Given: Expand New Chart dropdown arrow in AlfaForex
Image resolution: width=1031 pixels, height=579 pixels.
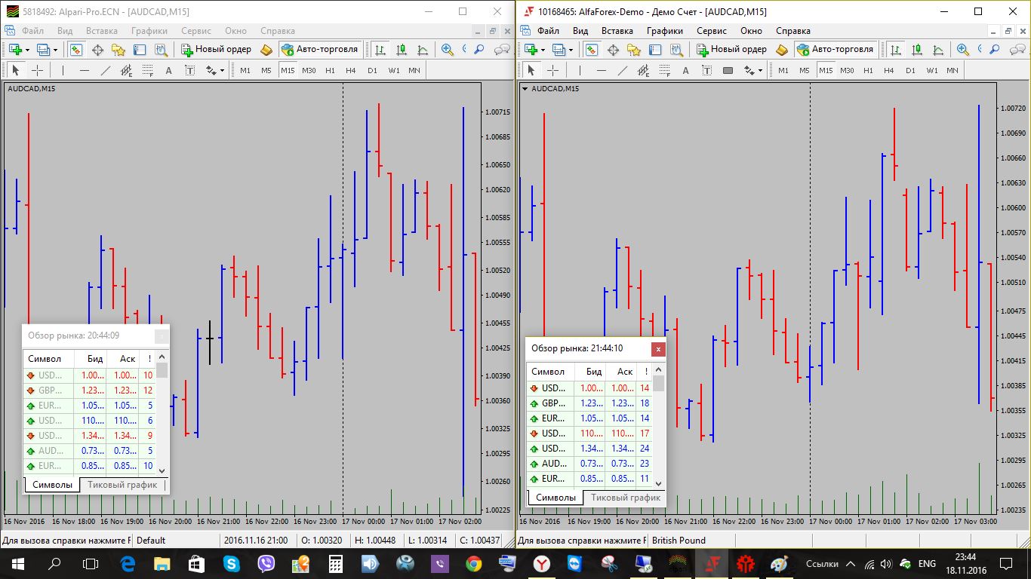Looking at the screenshot, I should tap(542, 50).
